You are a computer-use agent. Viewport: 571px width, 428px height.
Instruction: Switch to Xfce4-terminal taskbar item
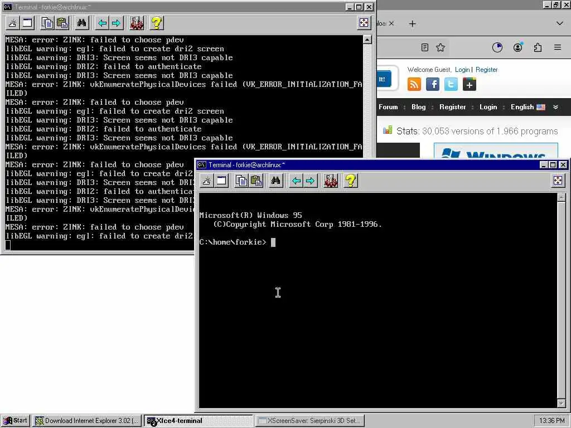tap(199, 421)
